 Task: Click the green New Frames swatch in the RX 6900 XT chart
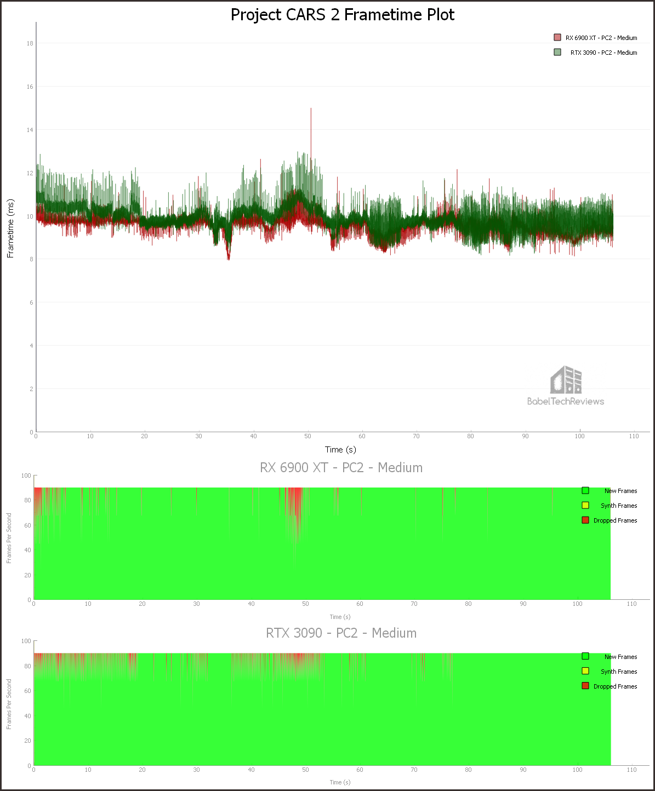[585, 490]
